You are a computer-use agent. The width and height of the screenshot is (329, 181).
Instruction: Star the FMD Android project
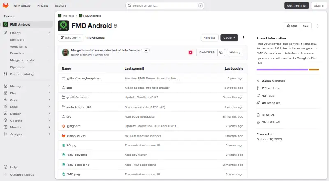tap(292, 26)
